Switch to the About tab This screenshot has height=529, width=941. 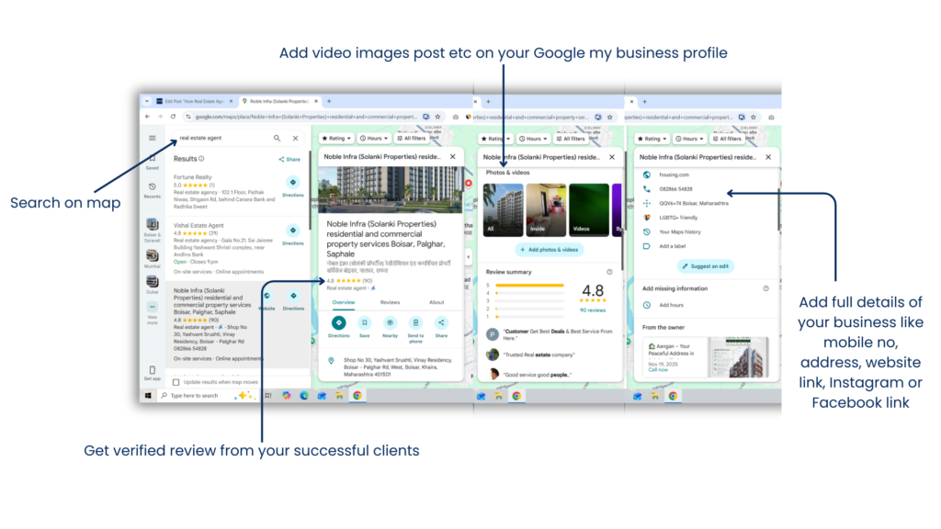point(436,302)
